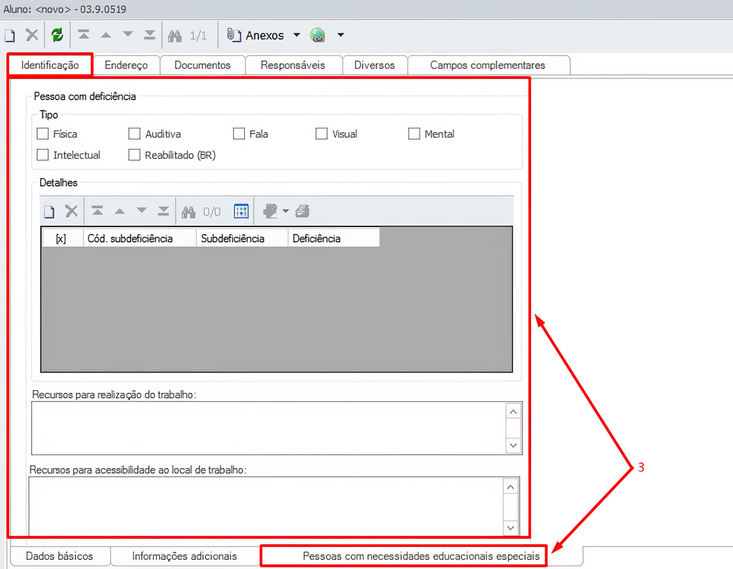Expand the Anexos dropdown arrow

[x=297, y=35]
